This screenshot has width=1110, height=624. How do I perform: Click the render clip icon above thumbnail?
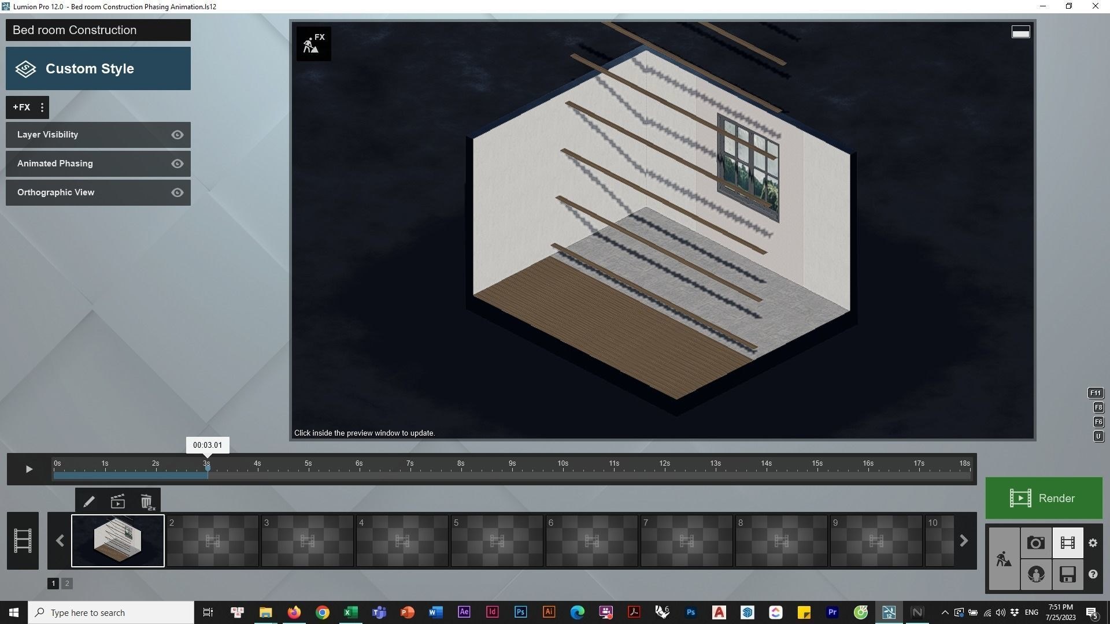118,502
